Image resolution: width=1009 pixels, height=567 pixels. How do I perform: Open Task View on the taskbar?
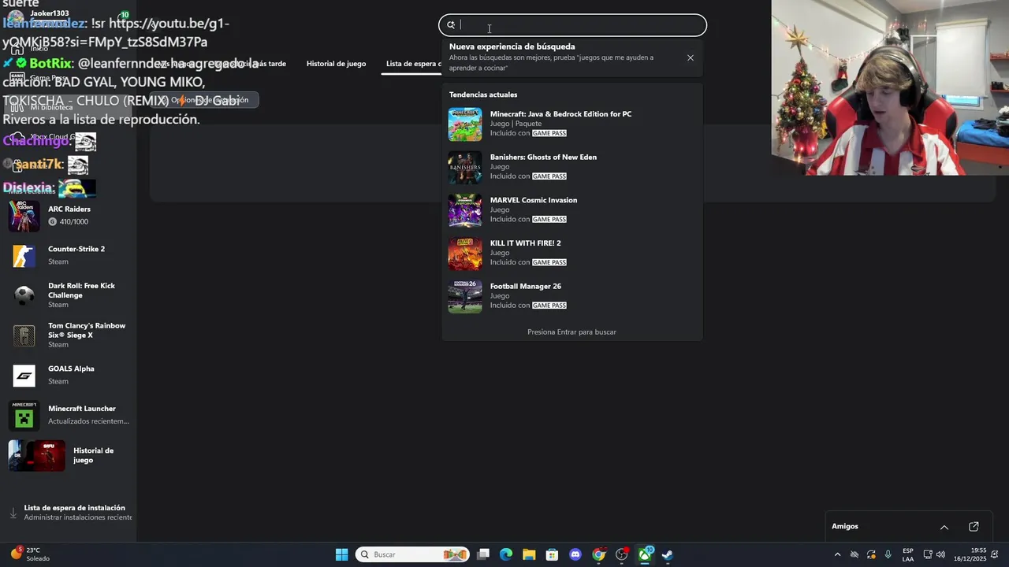pyautogui.click(x=483, y=554)
